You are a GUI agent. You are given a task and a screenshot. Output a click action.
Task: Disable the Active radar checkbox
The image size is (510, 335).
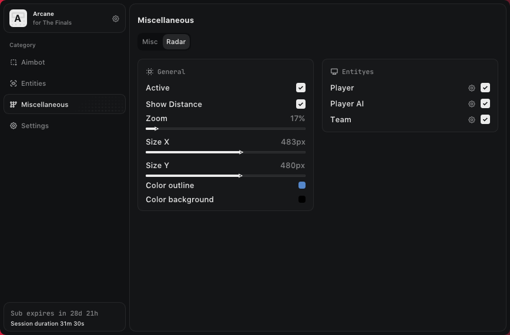pyautogui.click(x=301, y=88)
